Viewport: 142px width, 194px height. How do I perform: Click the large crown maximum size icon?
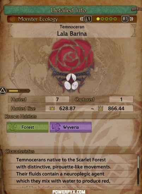(x=100, y=108)
